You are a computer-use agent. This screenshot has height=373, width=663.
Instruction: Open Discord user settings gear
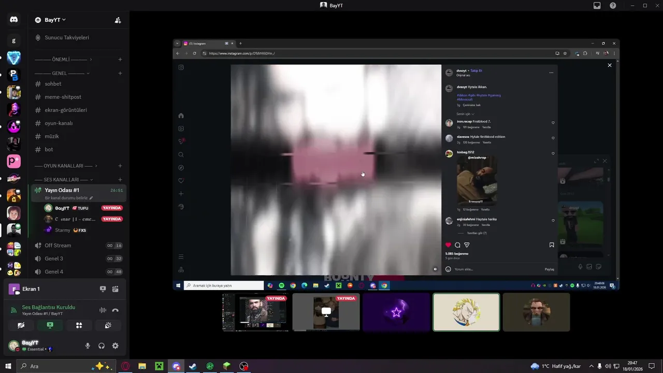click(x=115, y=346)
